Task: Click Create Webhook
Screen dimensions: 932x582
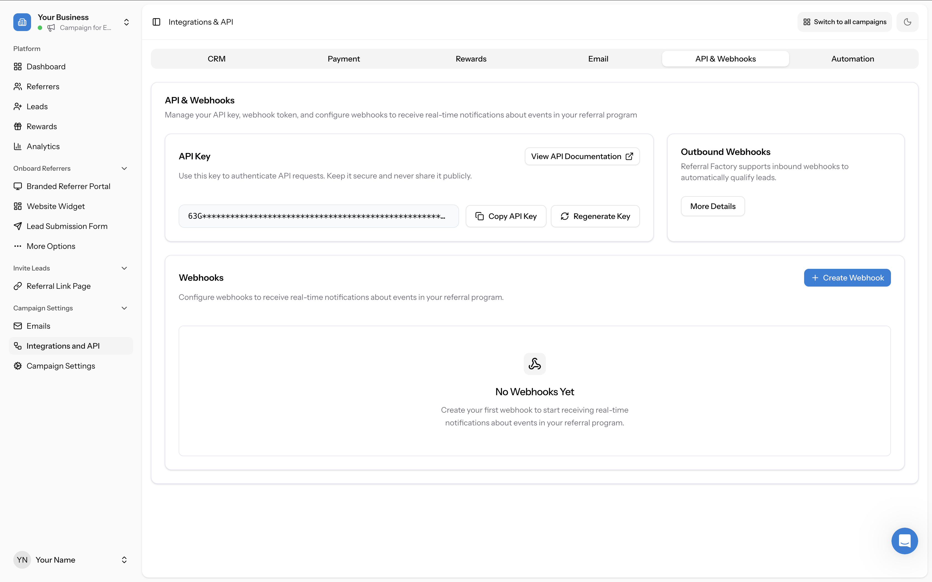Action: pos(847,277)
